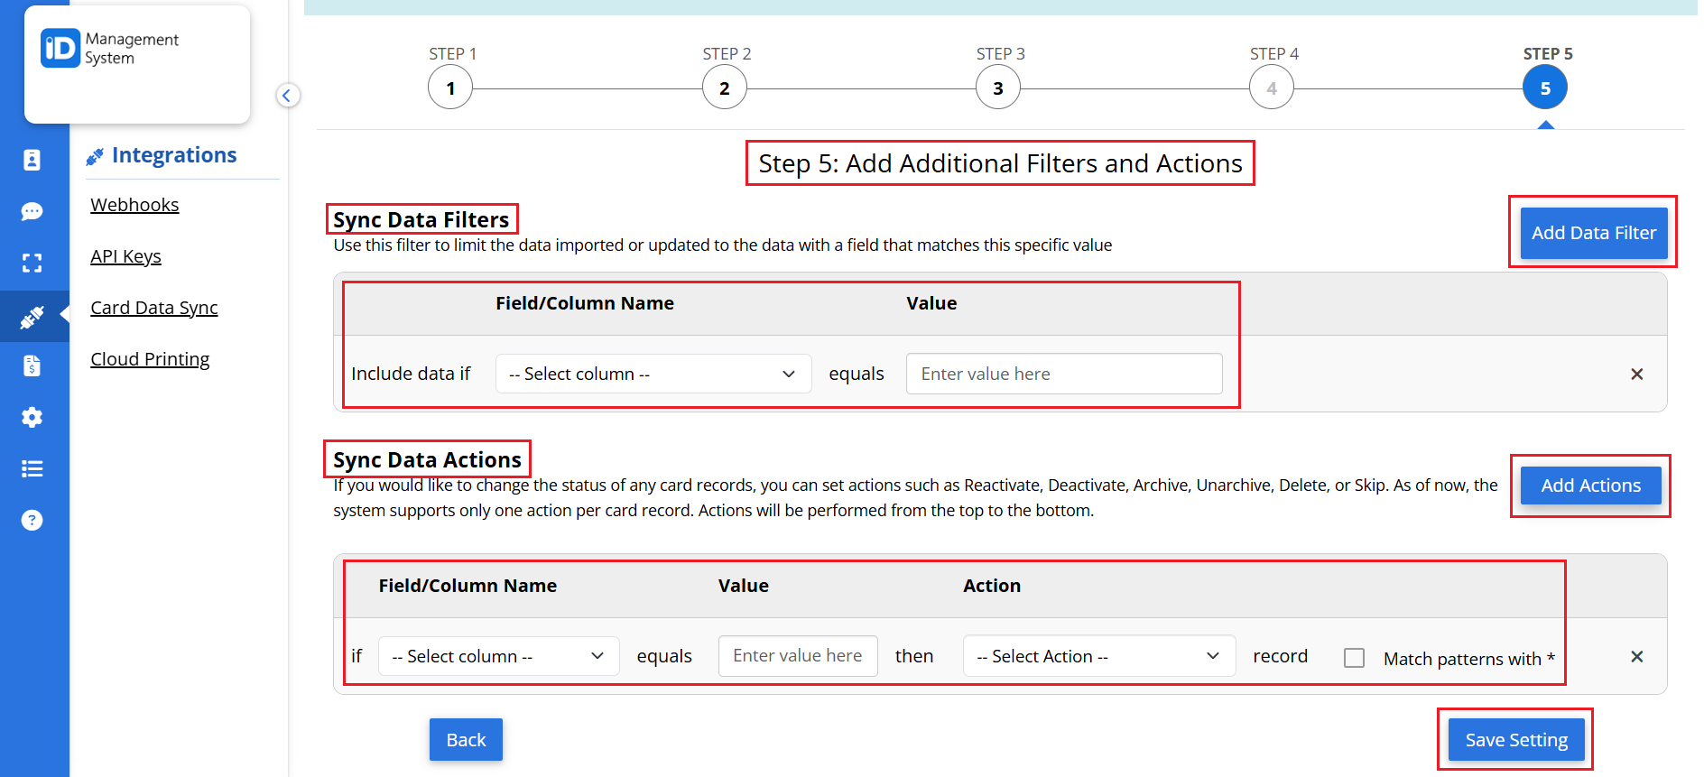The width and height of the screenshot is (1704, 777).
Task: Go to Step 4 circle
Action: point(1272,88)
